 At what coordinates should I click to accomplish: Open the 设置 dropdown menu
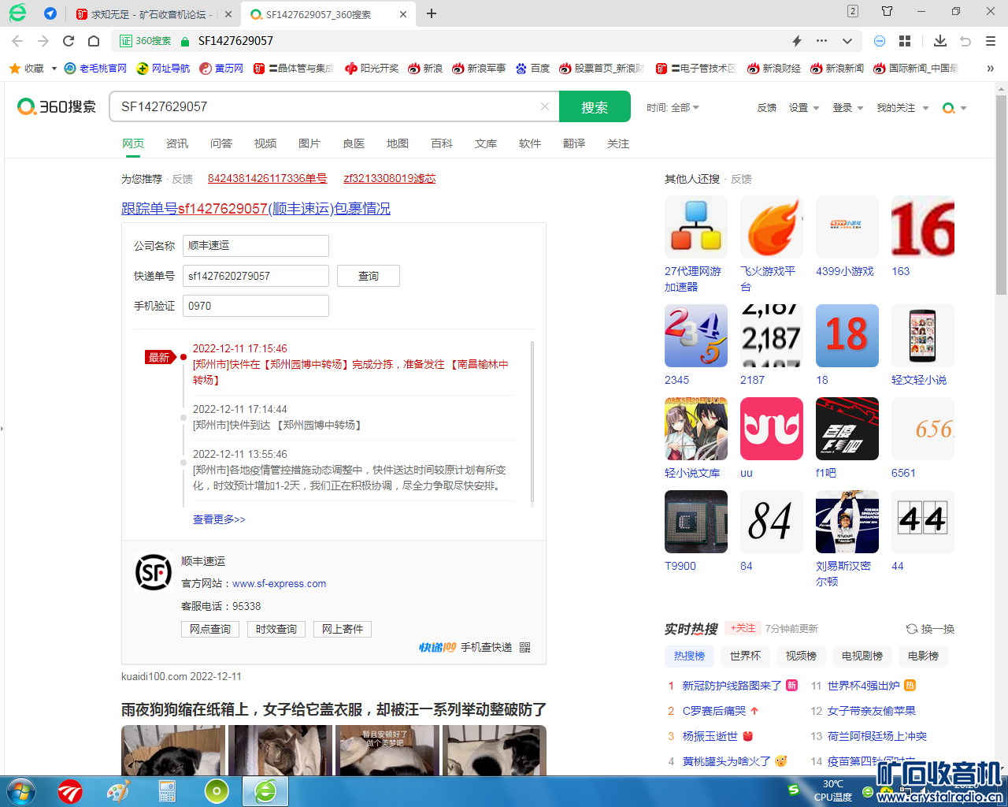pos(804,108)
